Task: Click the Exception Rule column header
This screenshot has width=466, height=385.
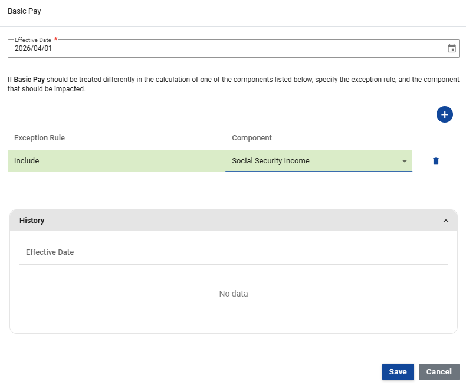Action: click(x=40, y=138)
